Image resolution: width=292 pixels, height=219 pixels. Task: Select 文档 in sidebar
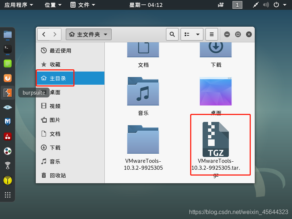70,134
